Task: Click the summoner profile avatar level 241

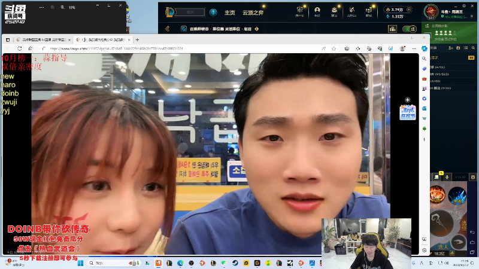Action: 431,12
